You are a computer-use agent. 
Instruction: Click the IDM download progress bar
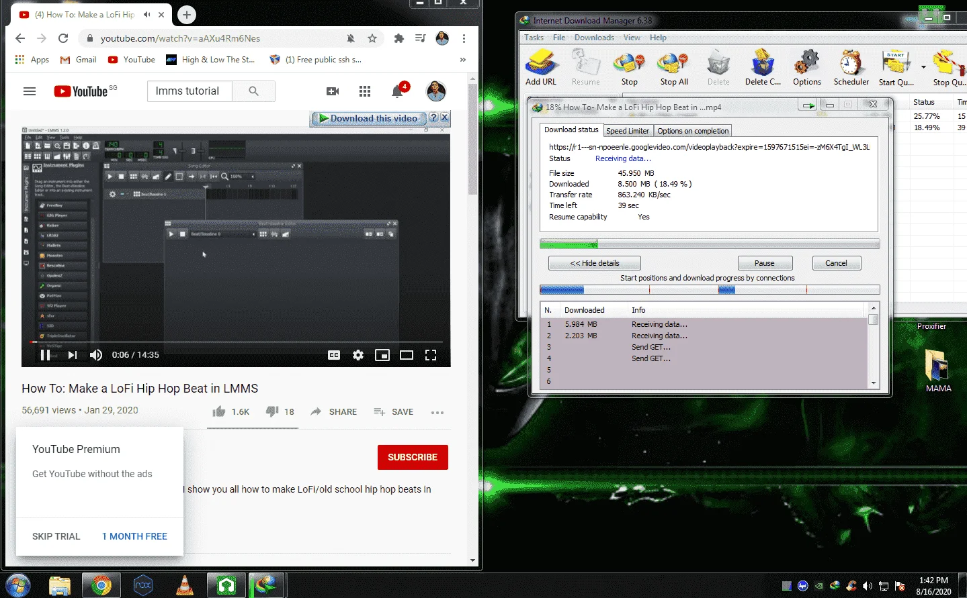pyautogui.click(x=710, y=244)
